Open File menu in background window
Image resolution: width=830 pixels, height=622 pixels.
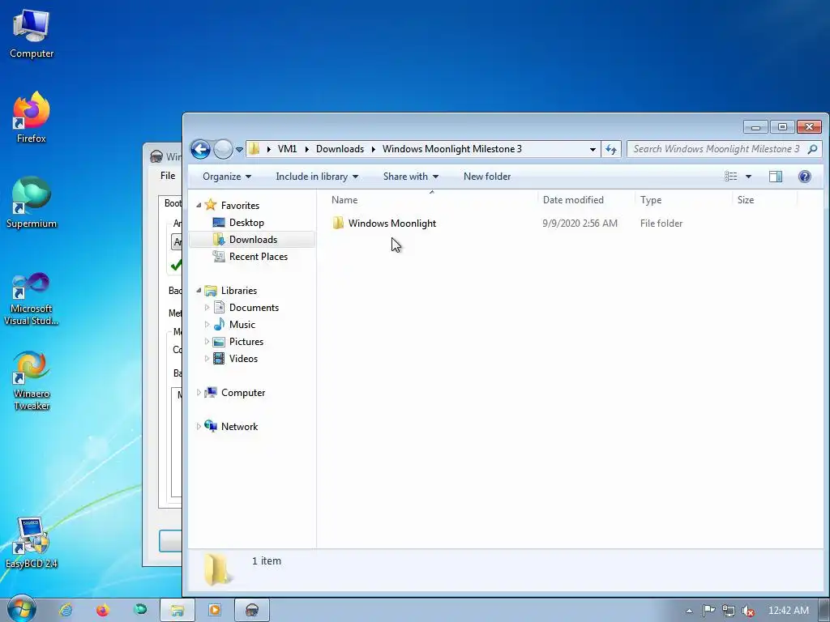click(168, 176)
